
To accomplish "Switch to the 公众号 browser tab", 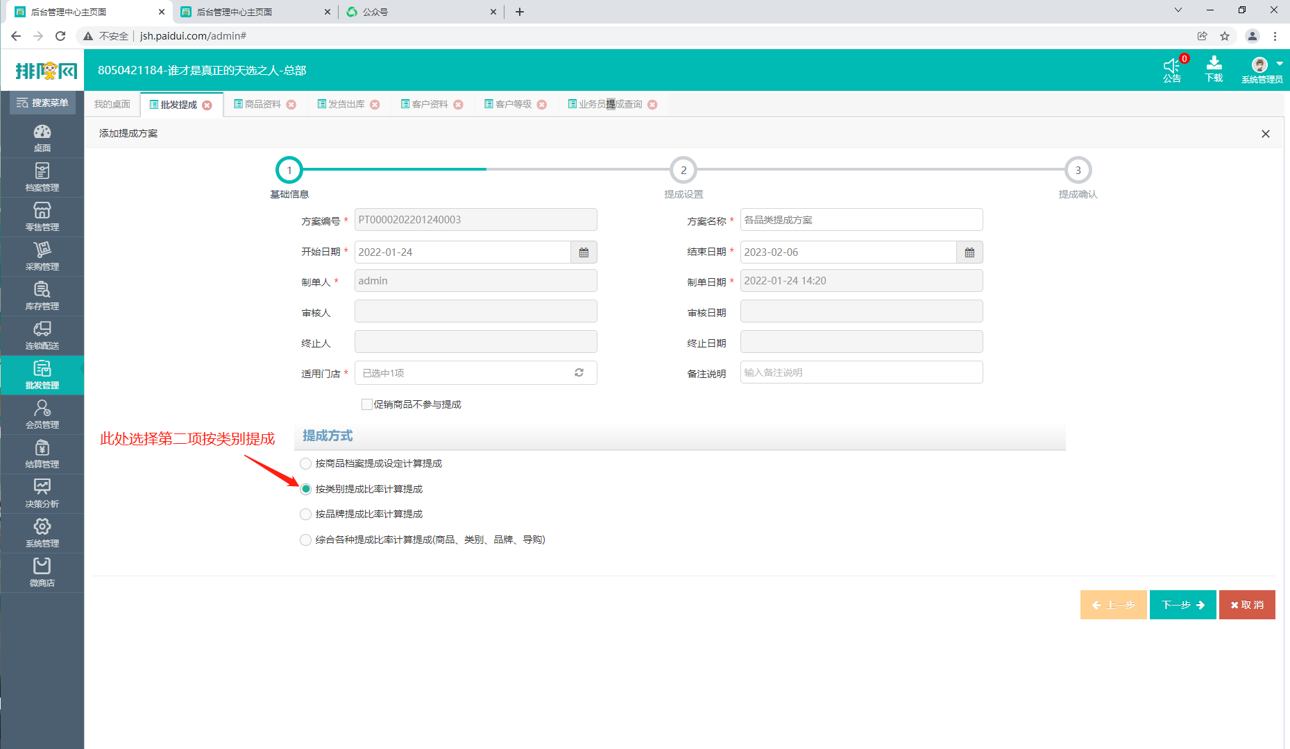I will [x=421, y=12].
